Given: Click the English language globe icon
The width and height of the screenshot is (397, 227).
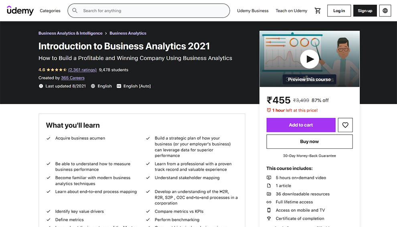Looking at the screenshot, I should click(x=93, y=86).
